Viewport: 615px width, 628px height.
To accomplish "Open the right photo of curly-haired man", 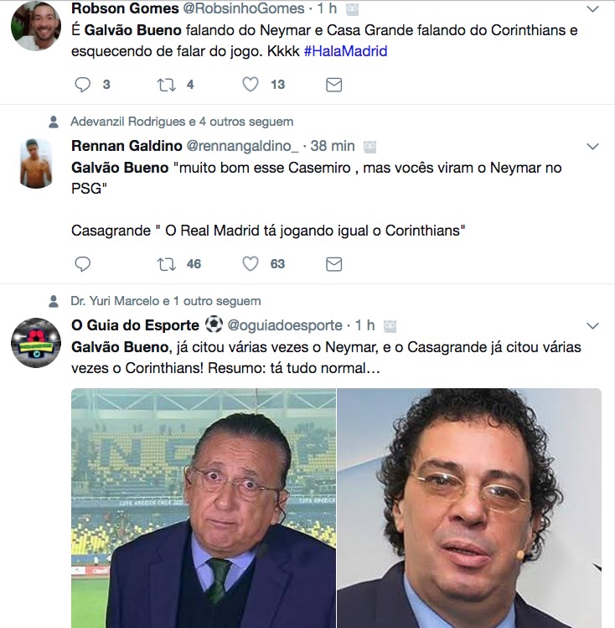I will point(469,508).
